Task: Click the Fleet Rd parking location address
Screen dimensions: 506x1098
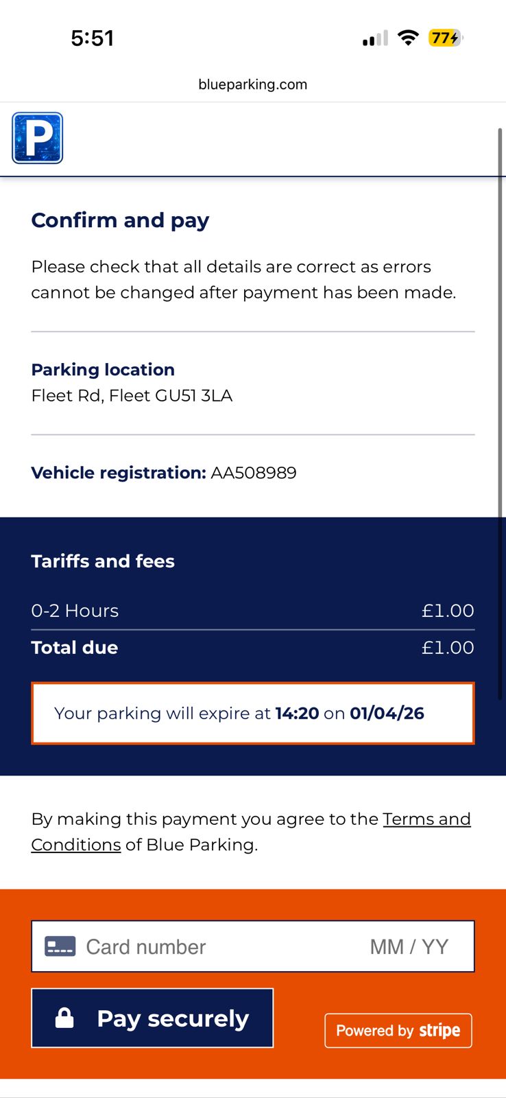Action: 132,396
